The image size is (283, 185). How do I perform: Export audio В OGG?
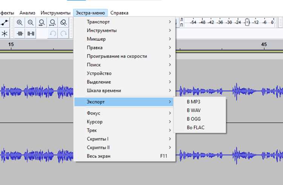point(200,119)
